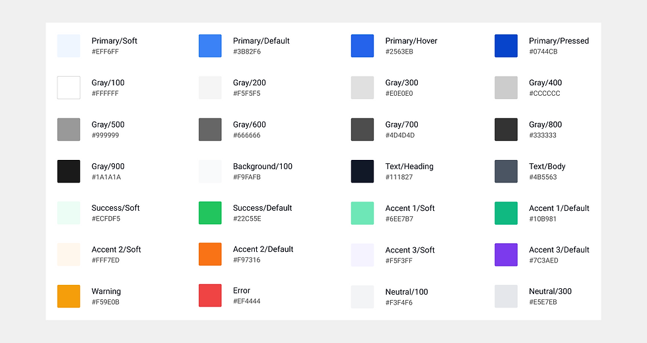Choose the Primary/Pressed dark blue swatch
647x343 pixels.
coord(506,46)
